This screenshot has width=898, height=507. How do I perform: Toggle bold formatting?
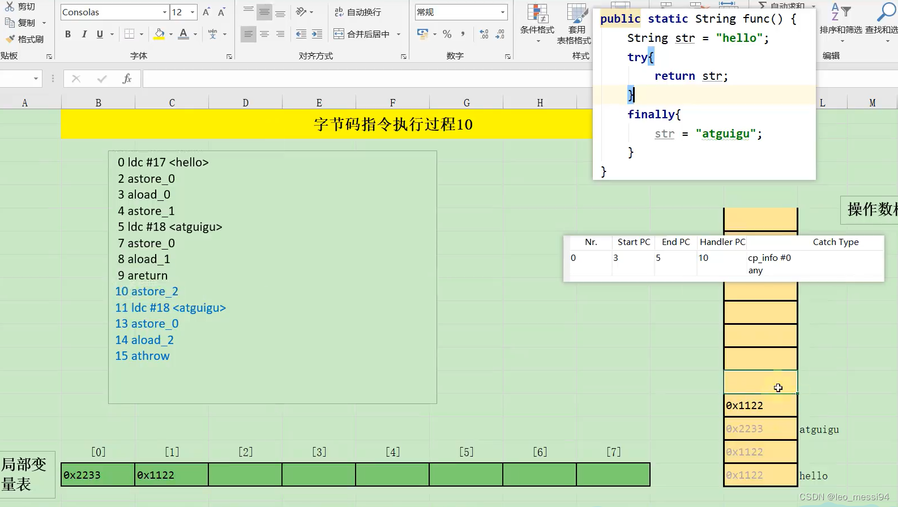68,34
